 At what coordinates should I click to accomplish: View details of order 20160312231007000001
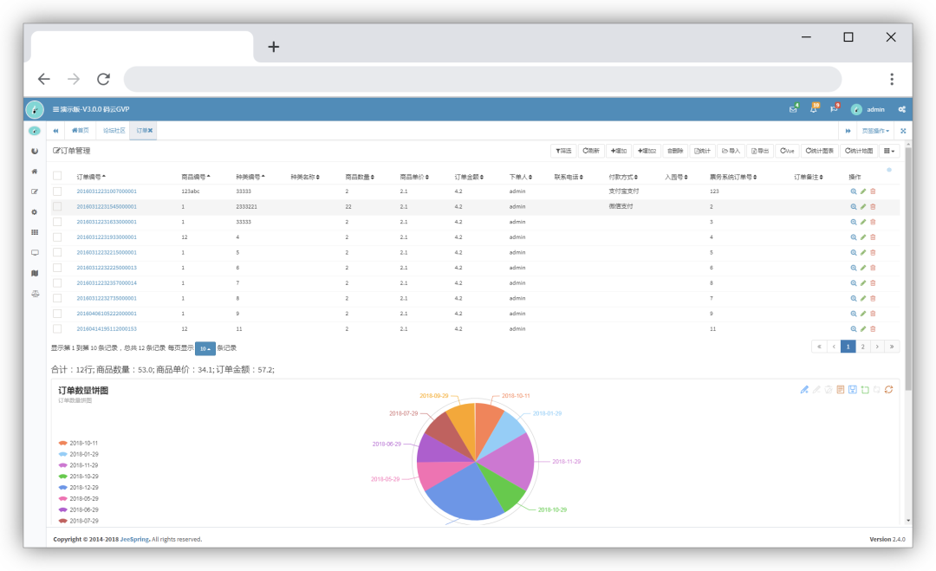click(854, 191)
